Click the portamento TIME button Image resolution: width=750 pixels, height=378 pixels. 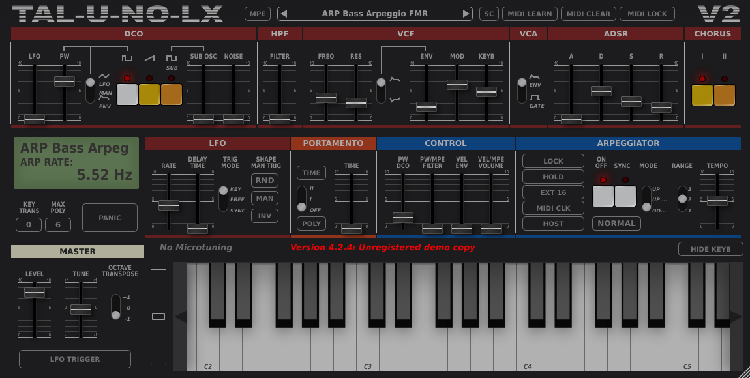311,173
